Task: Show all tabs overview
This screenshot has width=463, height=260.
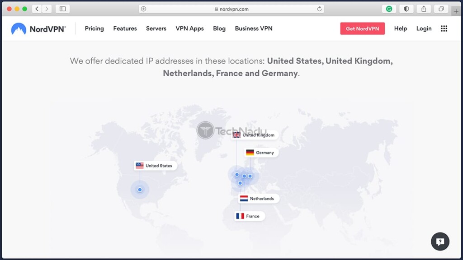Action: (441, 9)
